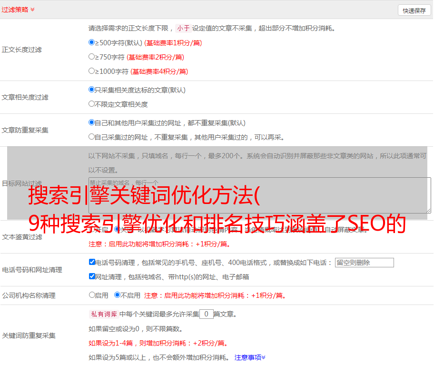
Task: Click the red text 基础费率2积分/篇
Action: coord(156,57)
